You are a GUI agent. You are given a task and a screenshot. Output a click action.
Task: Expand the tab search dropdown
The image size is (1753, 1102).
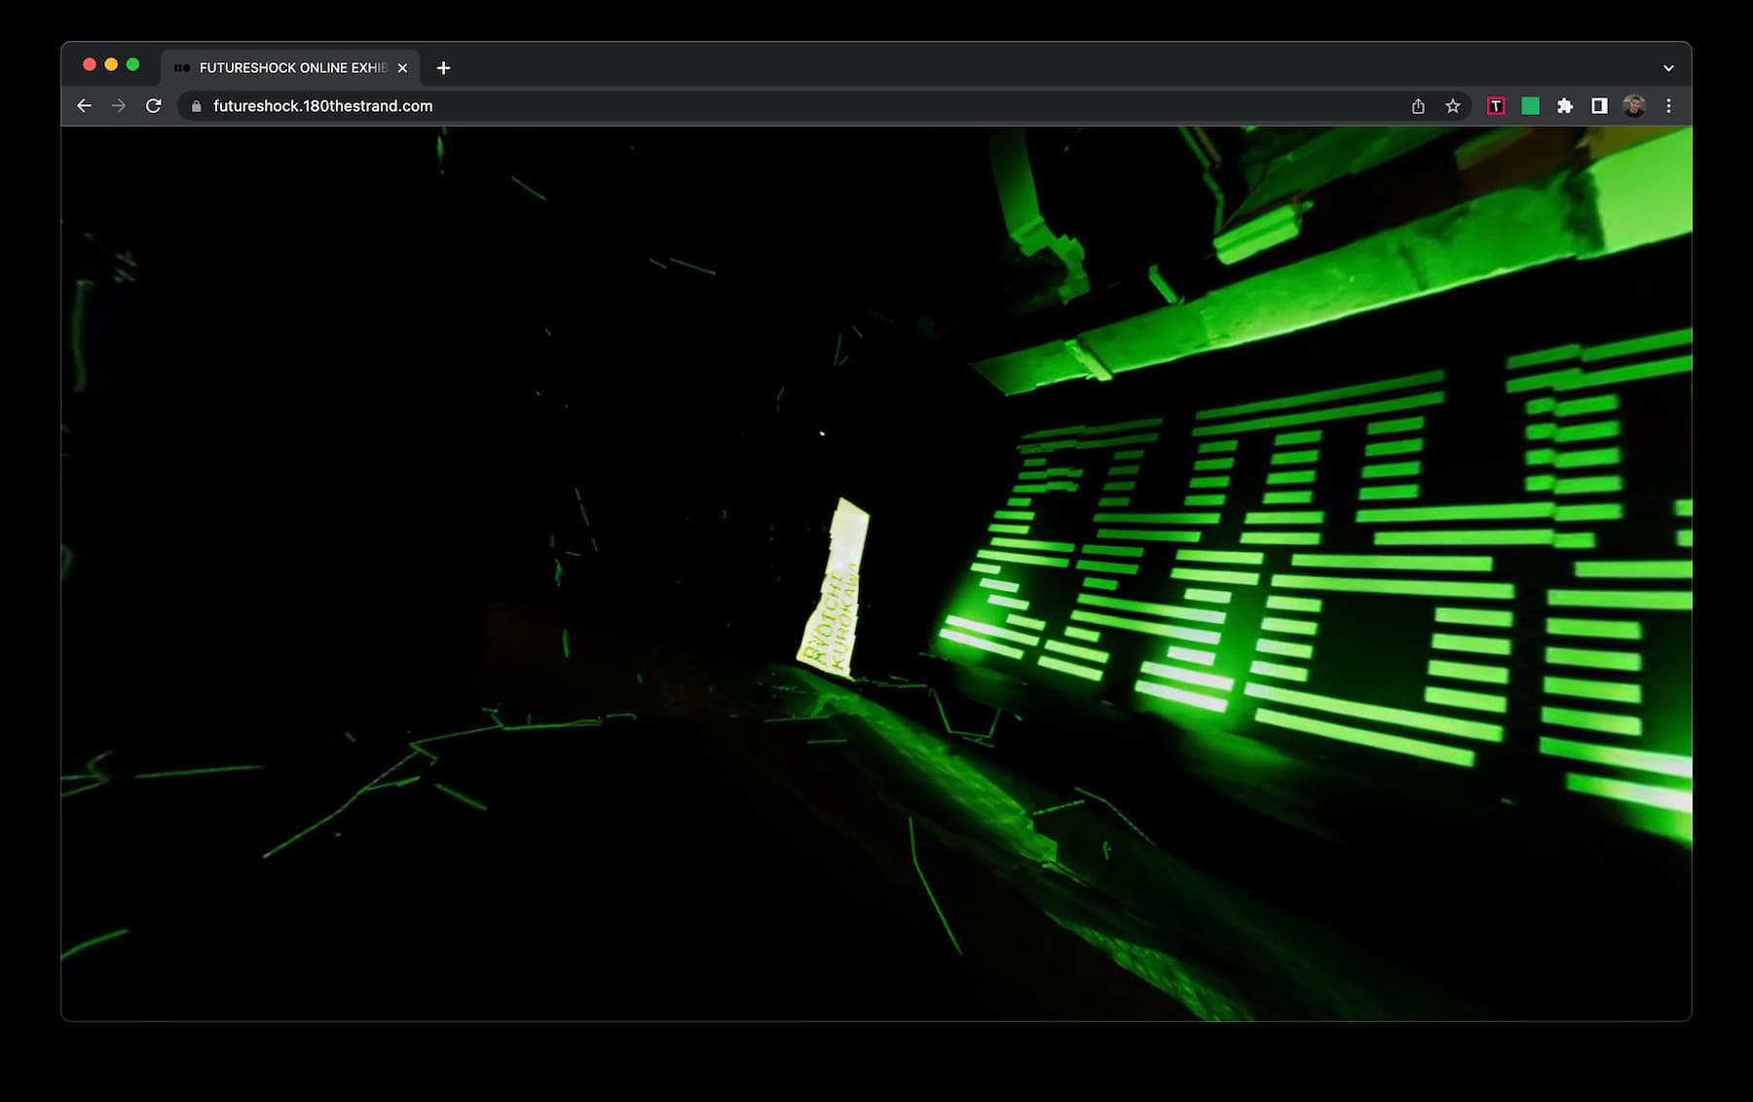[x=1668, y=68]
